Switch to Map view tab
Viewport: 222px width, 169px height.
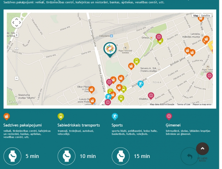(x=196, y=16)
